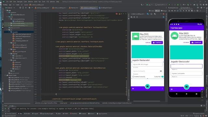Click the collapse all icon in Project panel

pyautogui.click(x=26, y=8)
